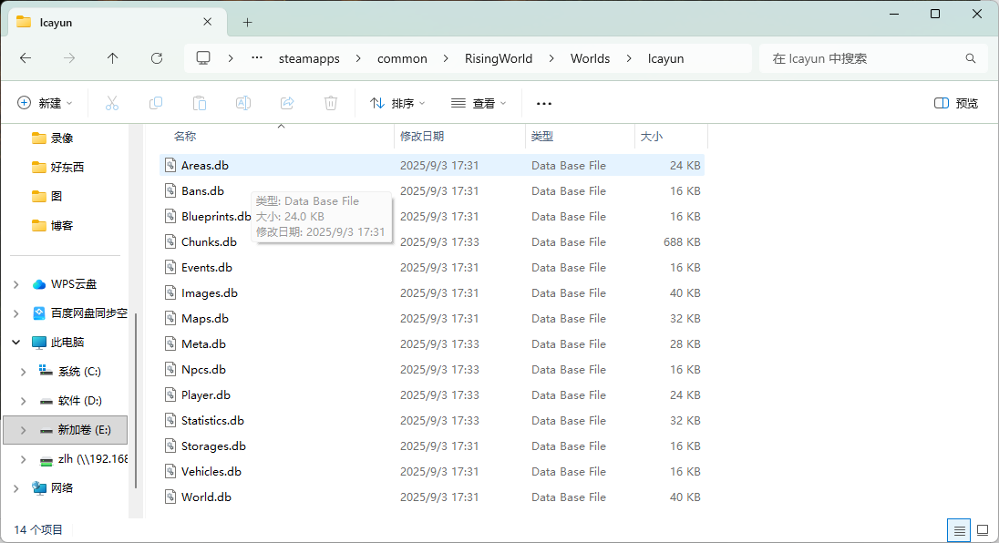999x543 pixels.
Task: Open breadcrumb chevron after RisingWorld
Action: coord(551,58)
